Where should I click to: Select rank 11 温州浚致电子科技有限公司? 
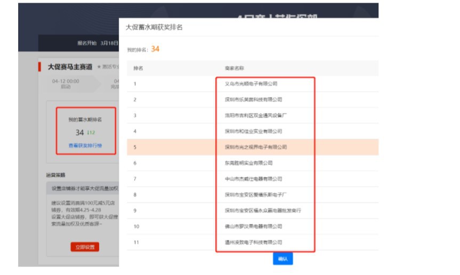(x=253, y=242)
